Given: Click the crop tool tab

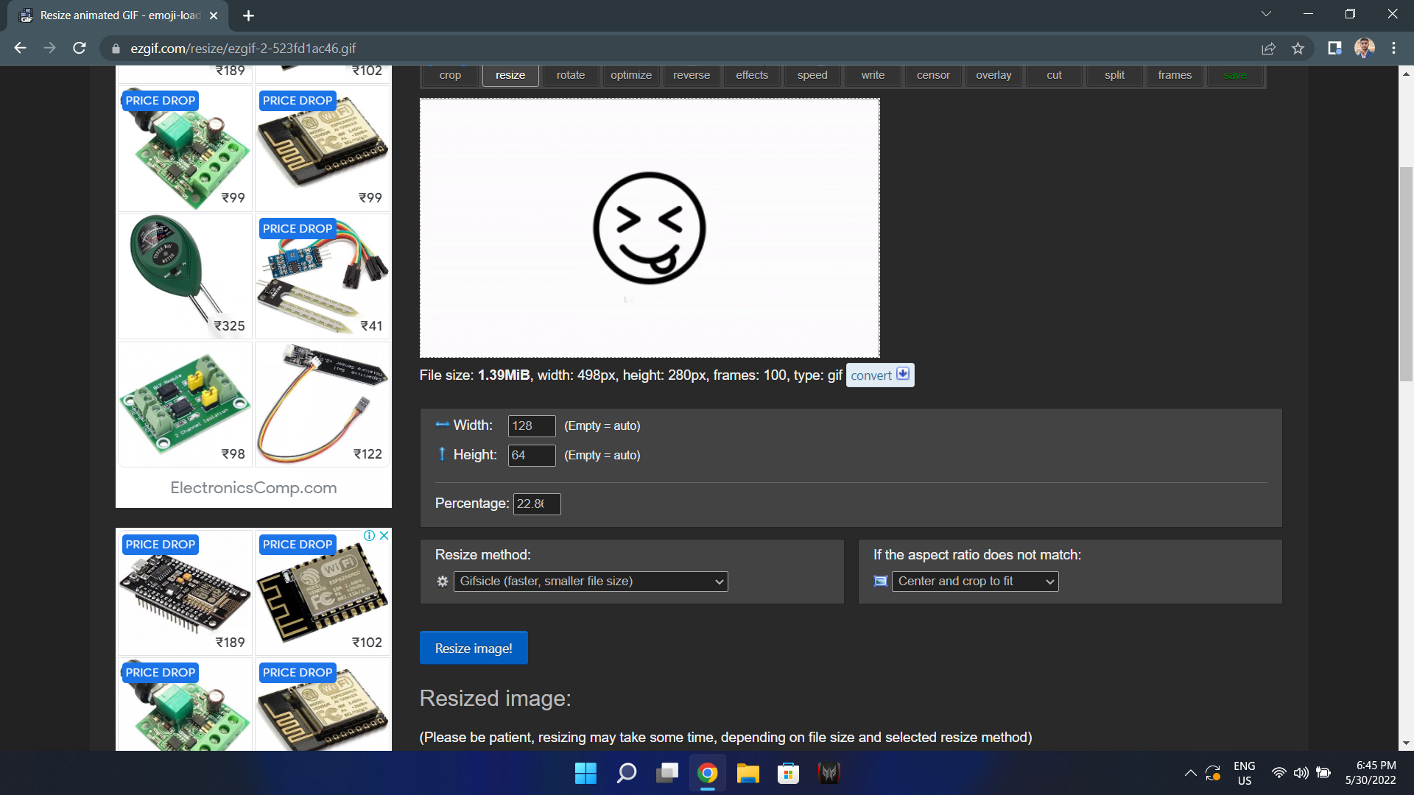Looking at the screenshot, I should pos(449,75).
